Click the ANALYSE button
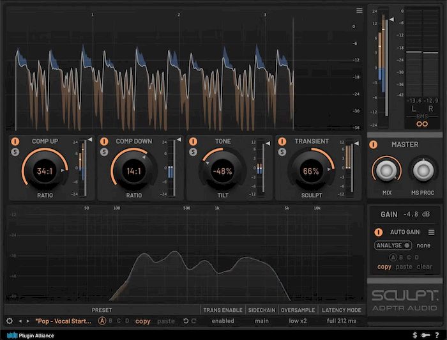Screen dimensions: 447x340 coord(393,245)
